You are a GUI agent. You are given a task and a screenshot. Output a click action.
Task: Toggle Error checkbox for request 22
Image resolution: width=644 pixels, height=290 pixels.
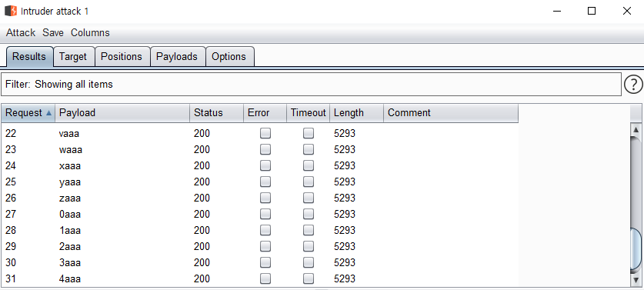[x=265, y=134]
